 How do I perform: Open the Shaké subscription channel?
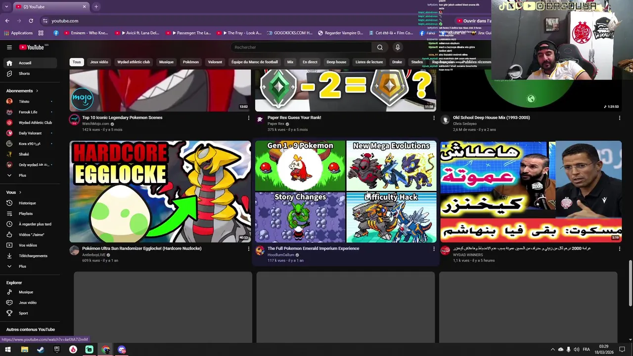(30, 154)
